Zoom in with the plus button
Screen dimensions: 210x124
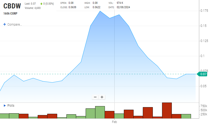point(102,97)
